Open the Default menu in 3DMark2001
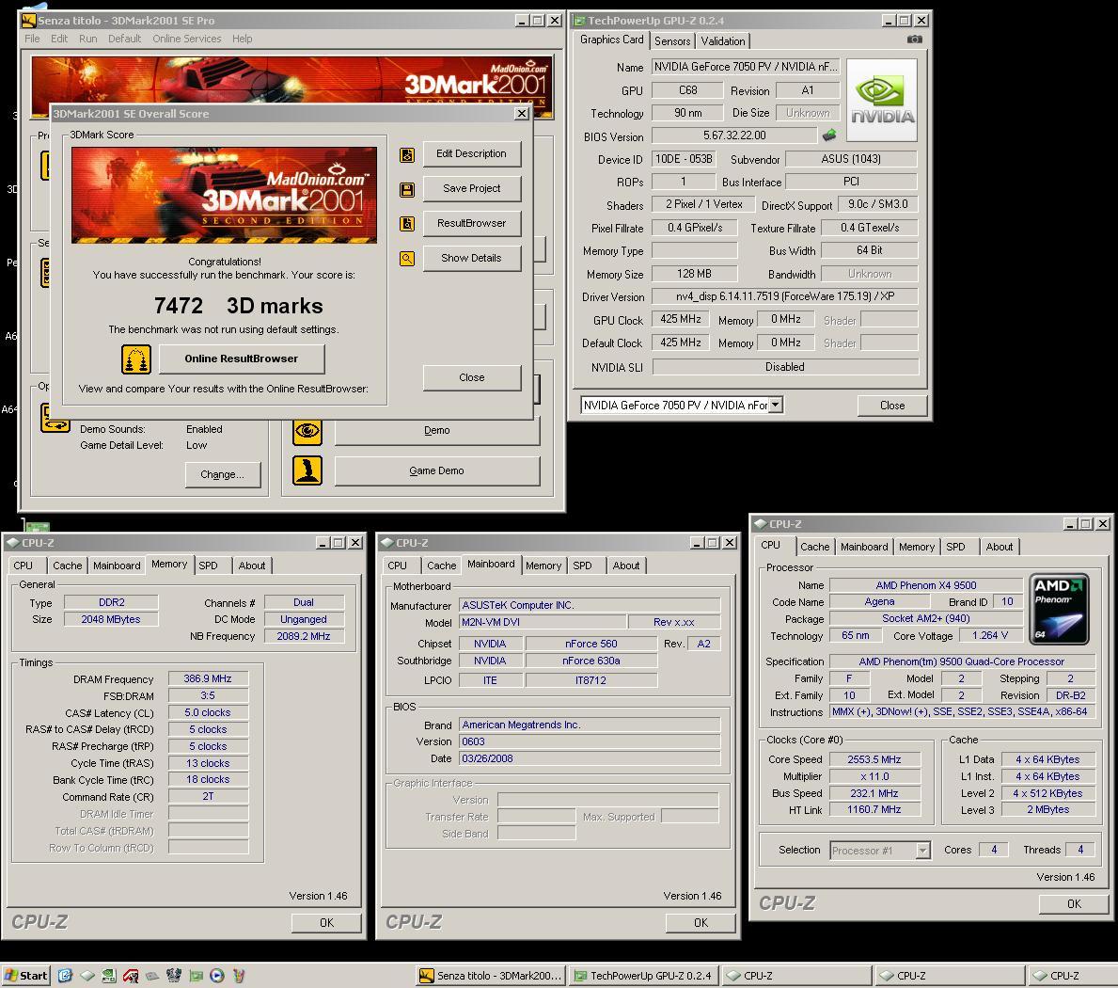The width and height of the screenshot is (1118, 988). (x=124, y=39)
